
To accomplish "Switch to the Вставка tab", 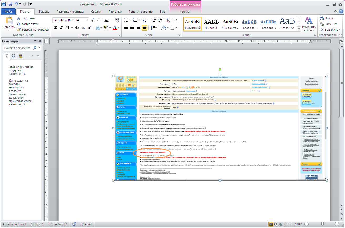I will [44, 12].
